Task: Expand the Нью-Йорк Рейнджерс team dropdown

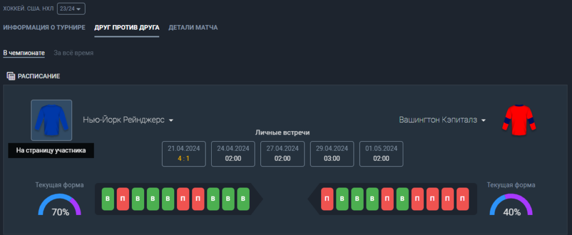Action: [128, 120]
